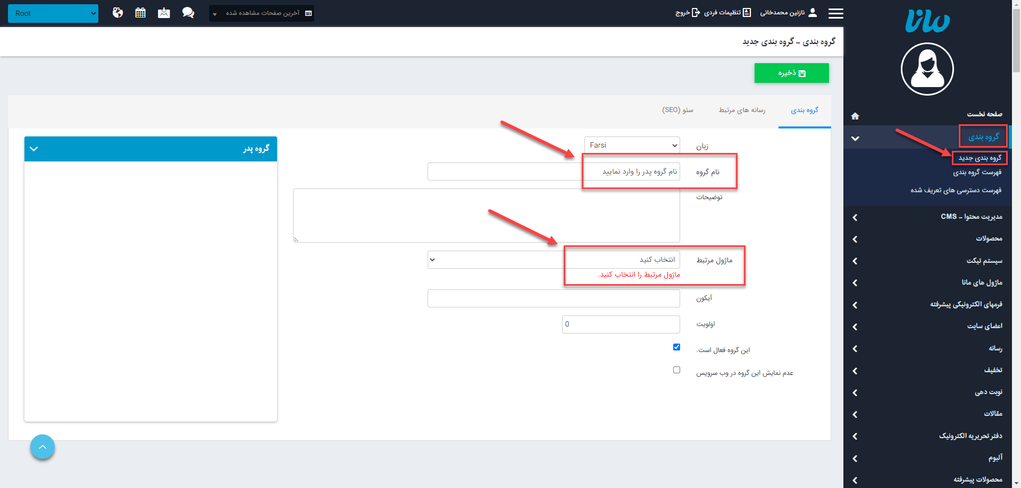Enable 'عدم نمایش این گروه در وب سرویس' checkbox

point(676,370)
